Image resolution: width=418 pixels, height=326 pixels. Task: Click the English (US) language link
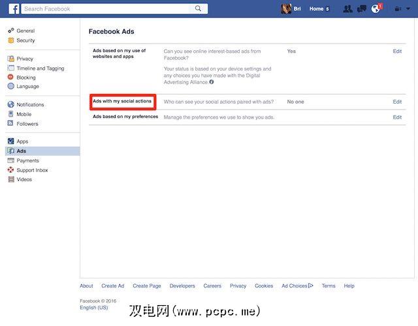point(94,308)
